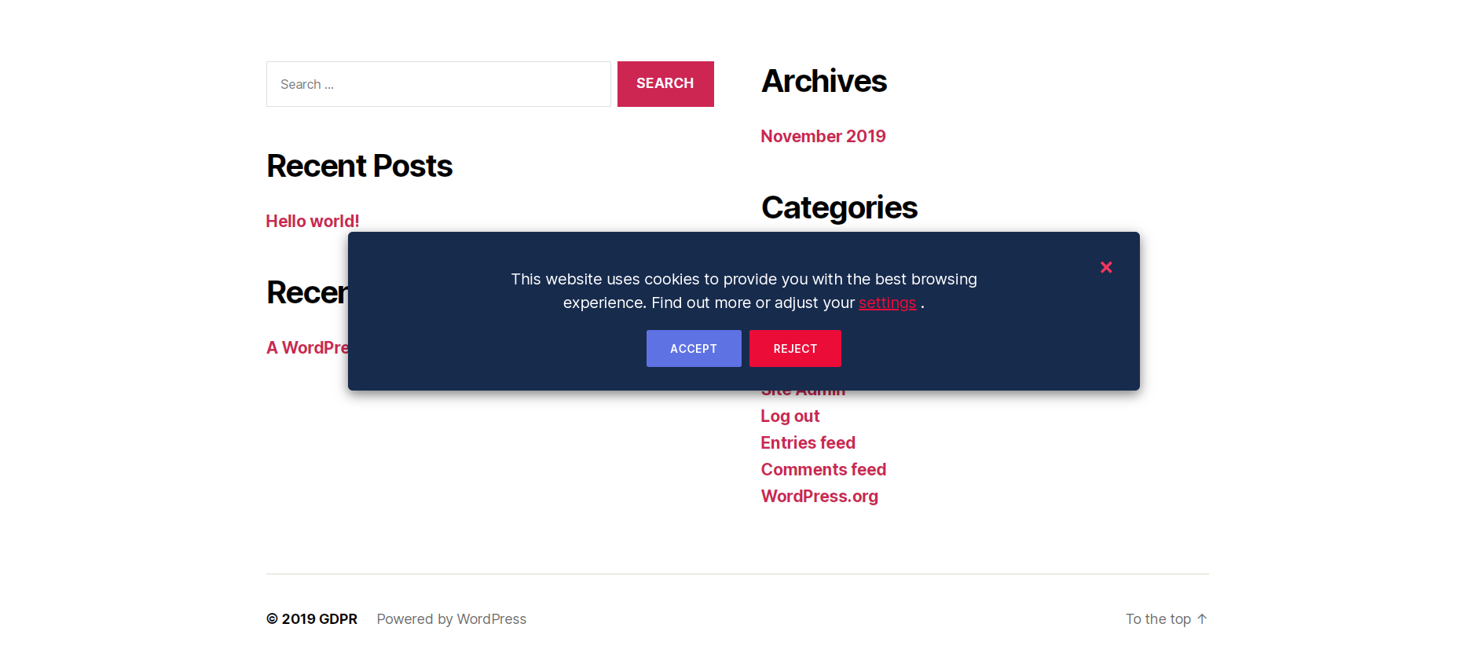The height and width of the screenshot is (653, 1484).
Task: Click the To the top arrow link
Action: 1166,619
